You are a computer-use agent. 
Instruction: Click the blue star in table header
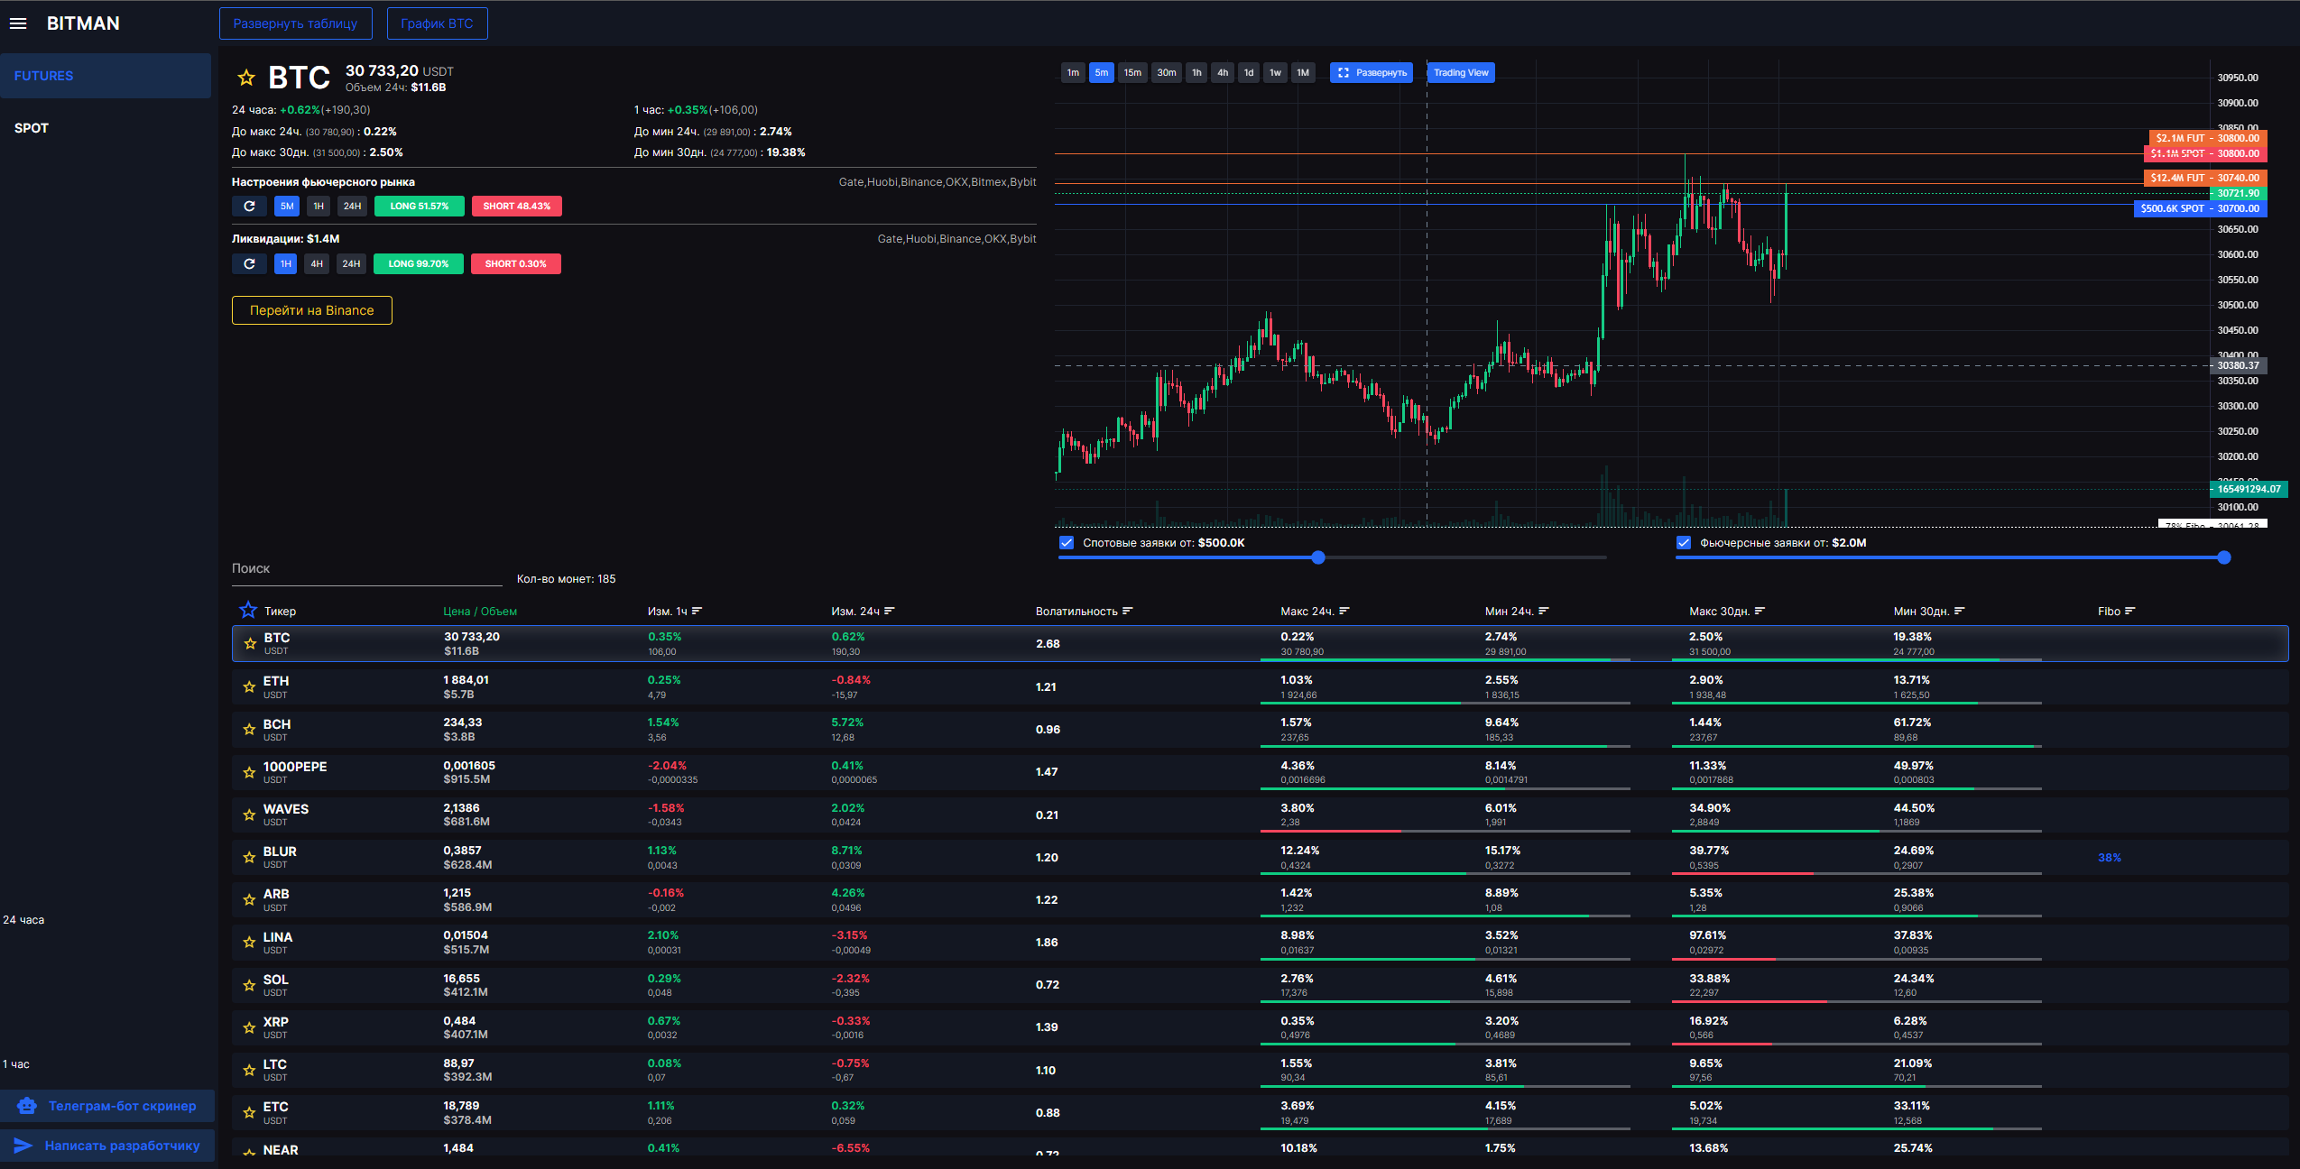point(248,611)
